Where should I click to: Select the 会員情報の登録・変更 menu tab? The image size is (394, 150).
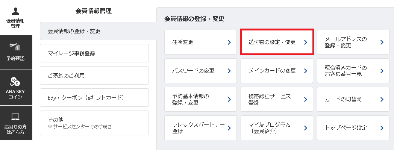tap(98, 31)
